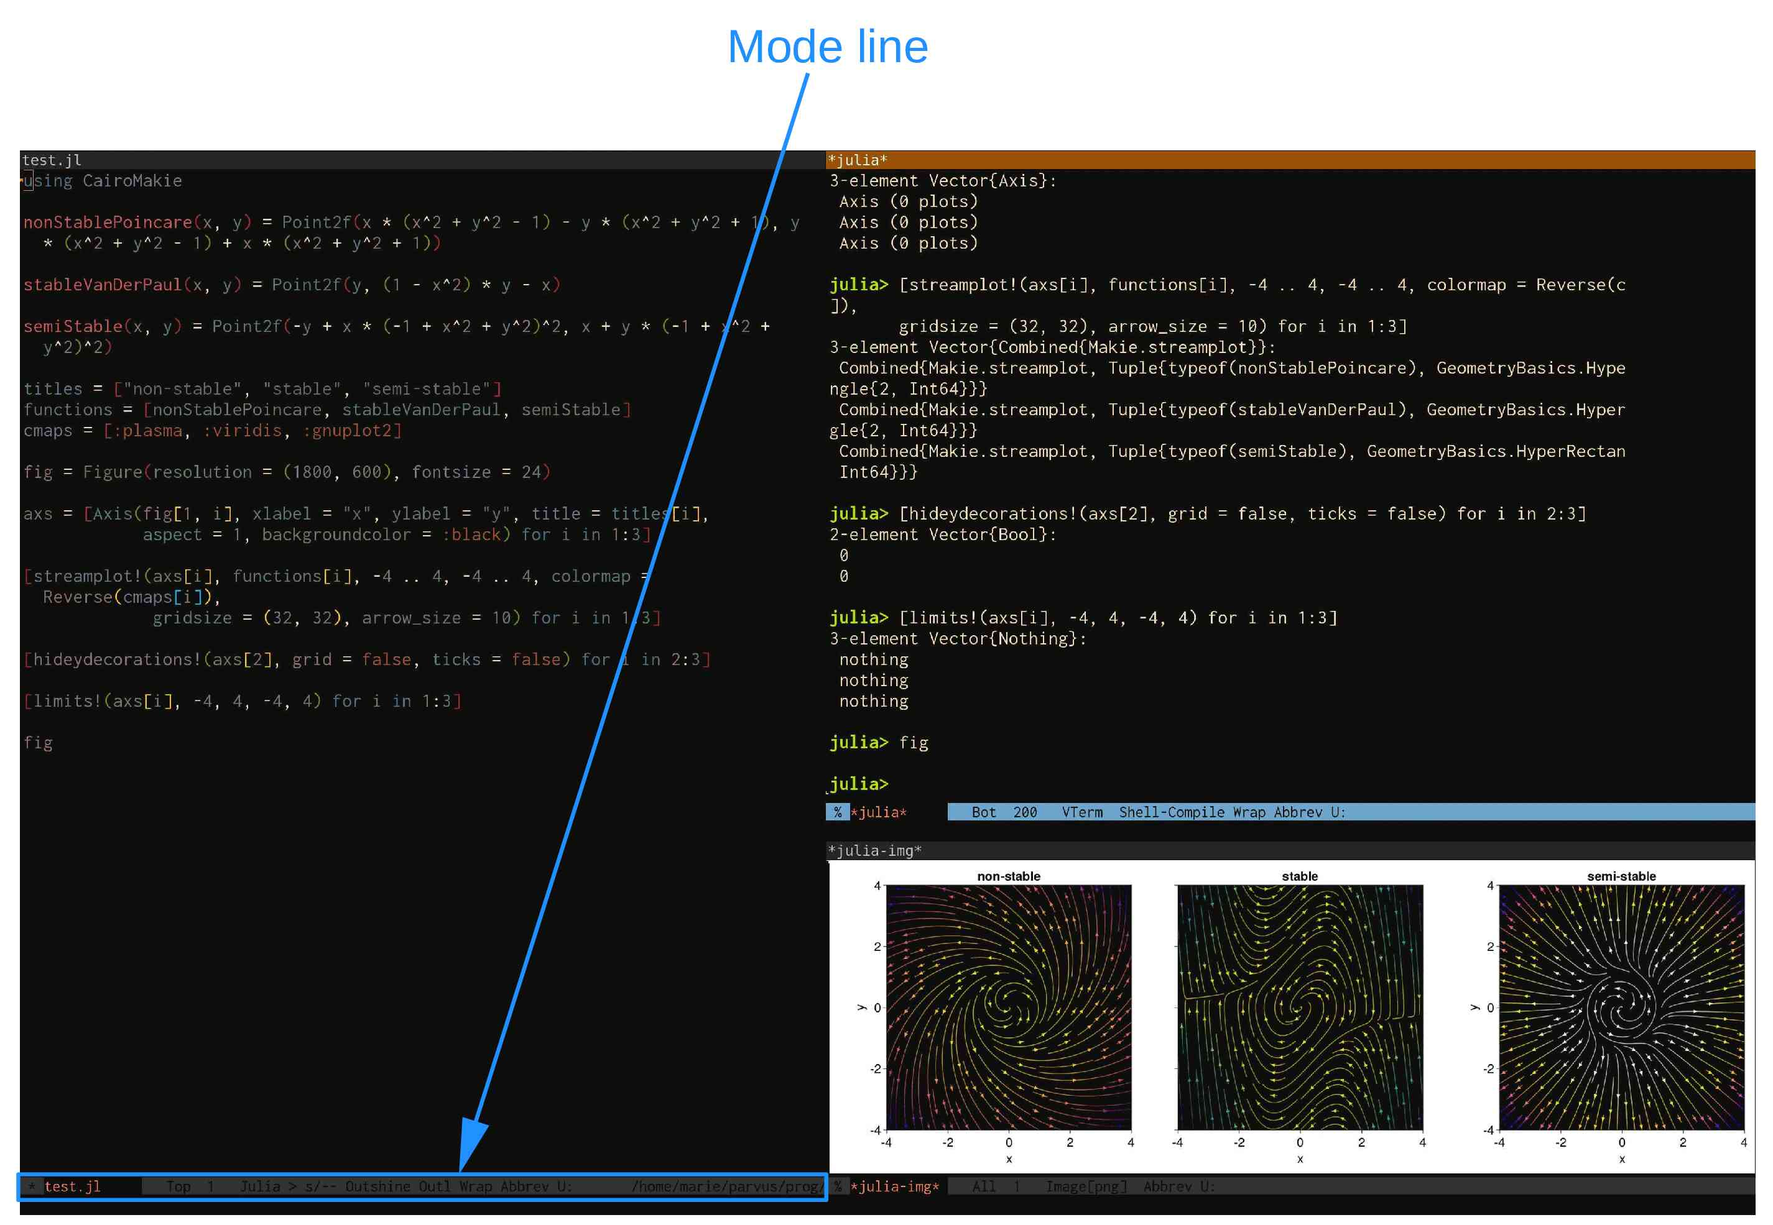The height and width of the screenshot is (1225, 1773).
Task: Click U: coding indicator in *julia* mode line
Action: 1338,812
